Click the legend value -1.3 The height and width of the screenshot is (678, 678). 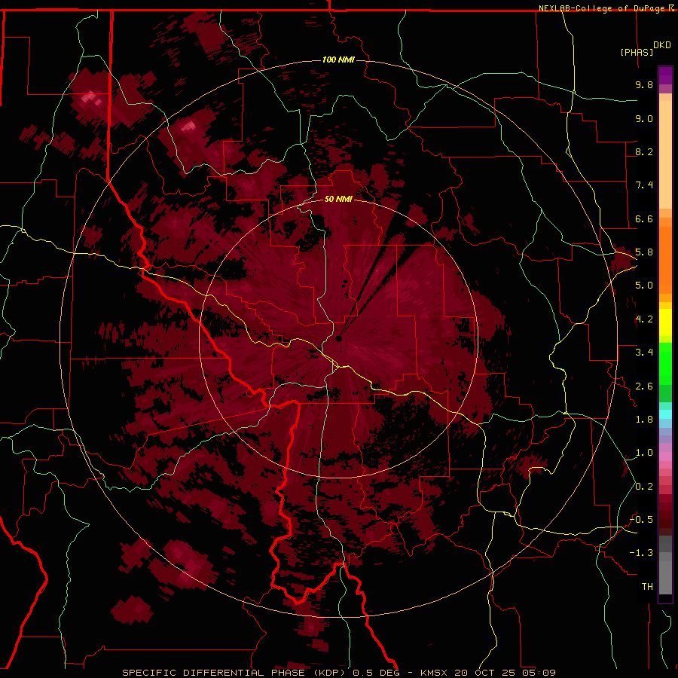tap(641, 553)
